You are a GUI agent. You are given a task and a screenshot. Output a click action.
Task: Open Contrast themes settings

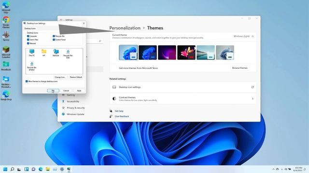pyautogui.click(x=183, y=99)
